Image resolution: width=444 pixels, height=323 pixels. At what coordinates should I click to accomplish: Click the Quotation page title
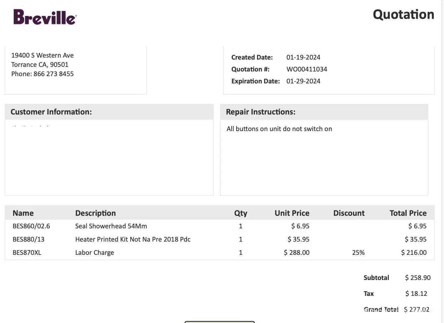403,15
